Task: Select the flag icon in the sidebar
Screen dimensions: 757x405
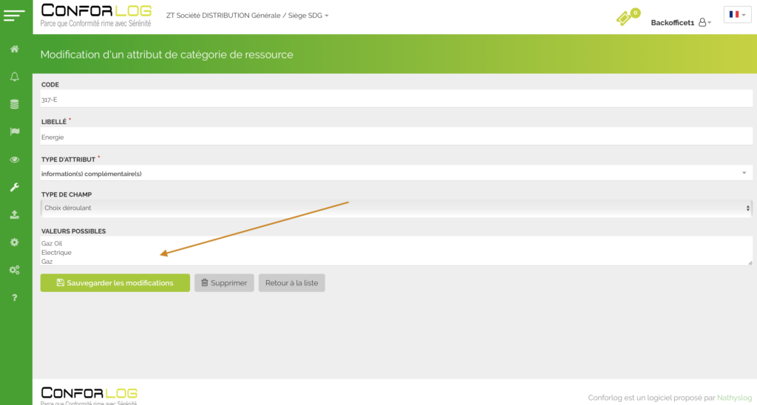Action: [x=14, y=132]
